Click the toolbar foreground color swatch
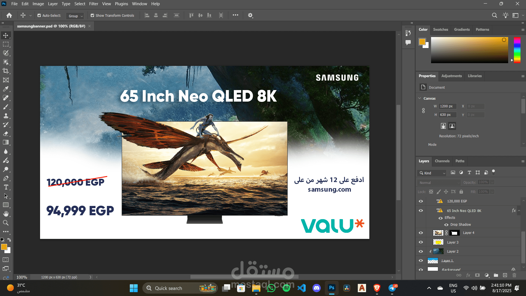Viewport: 526px width, 296px height. (4, 247)
